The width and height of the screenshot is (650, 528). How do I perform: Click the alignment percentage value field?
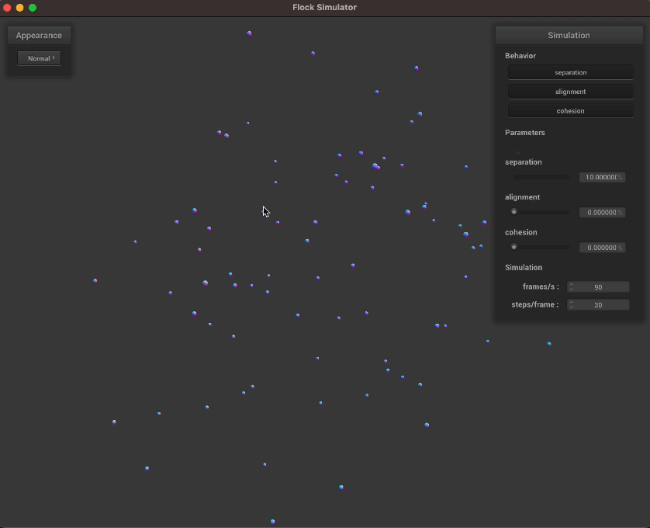(x=600, y=212)
